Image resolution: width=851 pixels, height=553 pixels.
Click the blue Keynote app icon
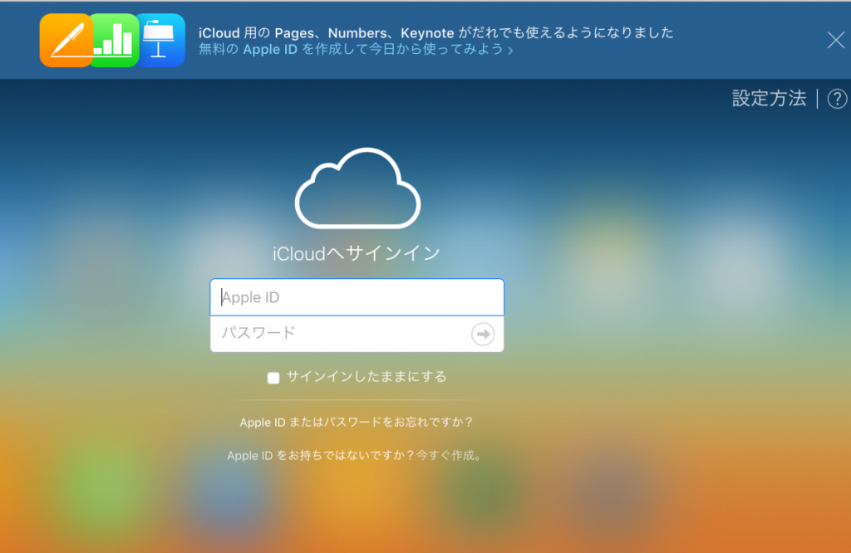160,40
